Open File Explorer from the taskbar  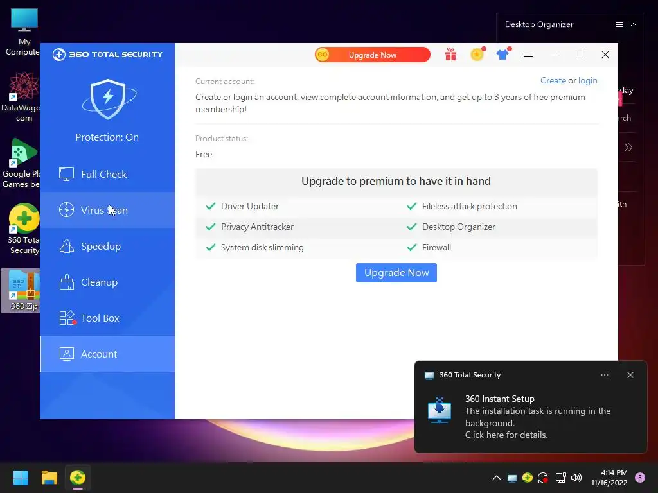[x=49, y=478]
